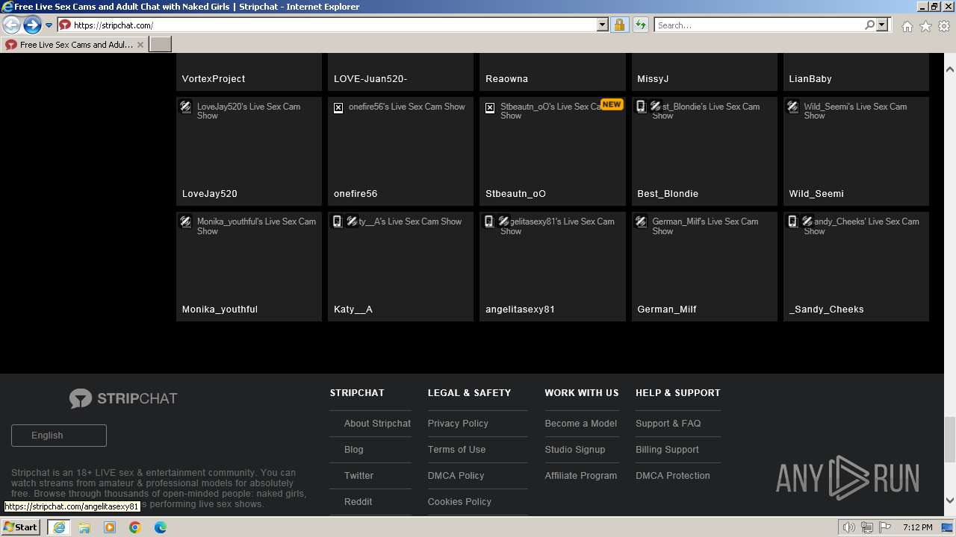Expand the address bar autocomplete dropdown

click(603, 25)
